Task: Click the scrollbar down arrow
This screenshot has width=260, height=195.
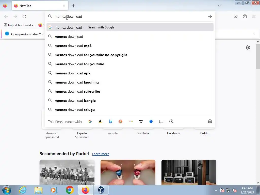Action: click(x=258, y=183)
